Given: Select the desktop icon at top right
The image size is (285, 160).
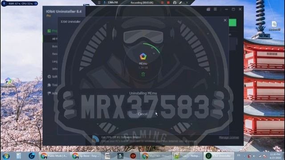Looking at the screenshot, I should pyautogui.click(x=274, y=26).
